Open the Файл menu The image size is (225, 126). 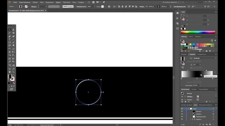tap(15, 2)
